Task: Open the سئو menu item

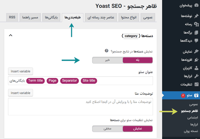Action: (x=181, y=95)
